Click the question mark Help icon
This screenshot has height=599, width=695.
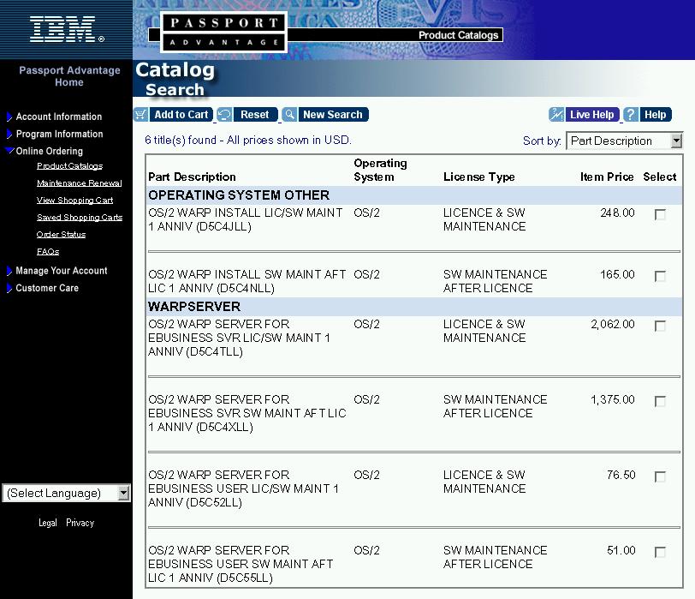[x=631, y=115]
